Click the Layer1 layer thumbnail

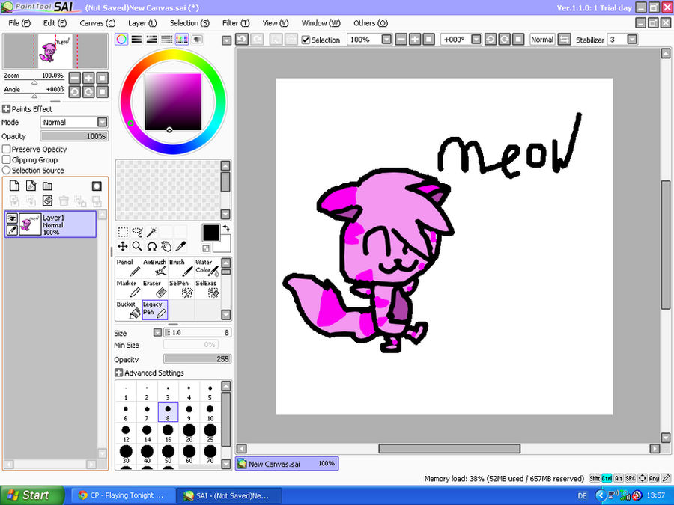(x=30, y=224)
